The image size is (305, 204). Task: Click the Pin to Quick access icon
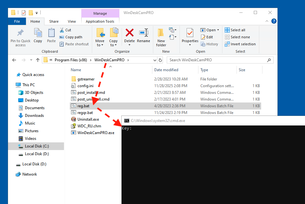20,33
